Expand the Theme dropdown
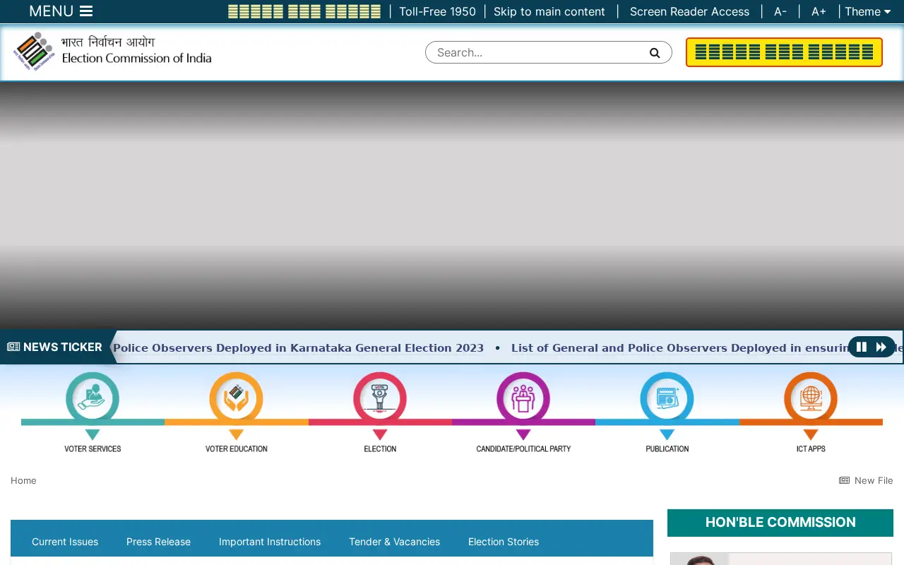Screen dimensions: 904x565 point(868,11)
